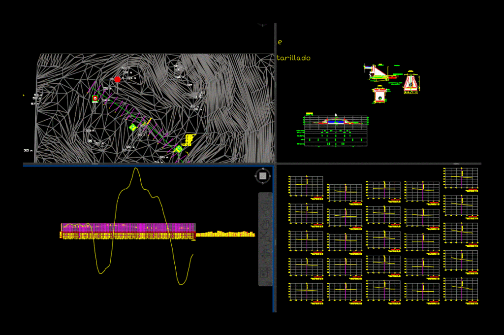Image resolution: width=504 pixels, height=335 pixels.
Task: Select the Pan hand tool
Action: (x=265, y=223)
